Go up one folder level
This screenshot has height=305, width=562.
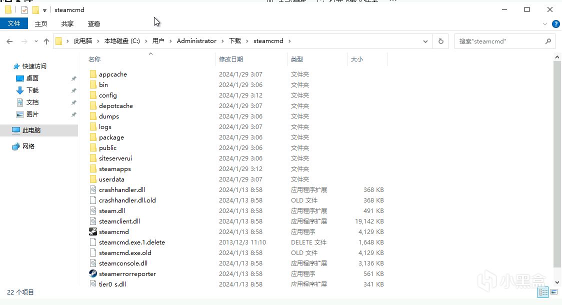point(46,41)
